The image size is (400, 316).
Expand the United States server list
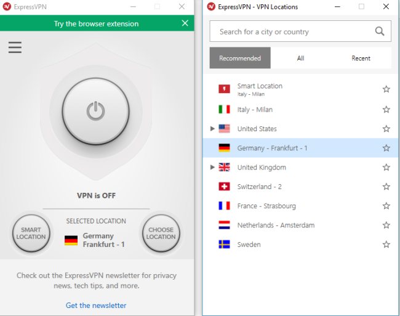tap(213, 129)
